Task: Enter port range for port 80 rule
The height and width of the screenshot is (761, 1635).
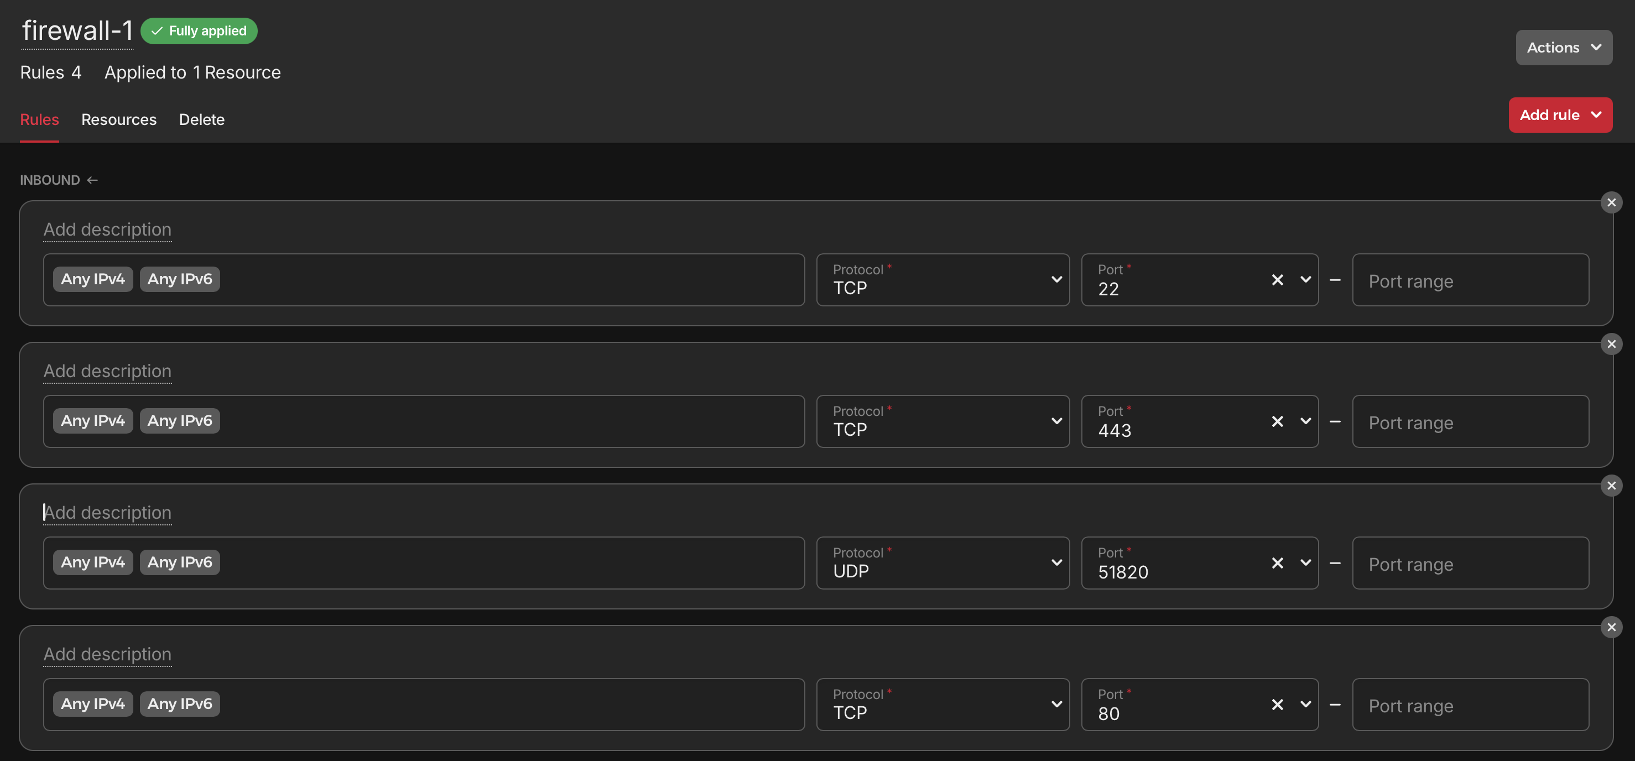Action: click(1470, 706)
